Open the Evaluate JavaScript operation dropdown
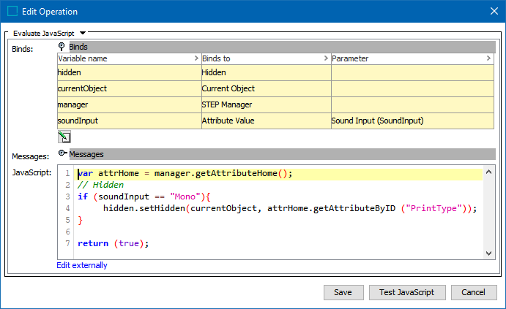This screenshot has width=506, height=309. click(83, 33)
